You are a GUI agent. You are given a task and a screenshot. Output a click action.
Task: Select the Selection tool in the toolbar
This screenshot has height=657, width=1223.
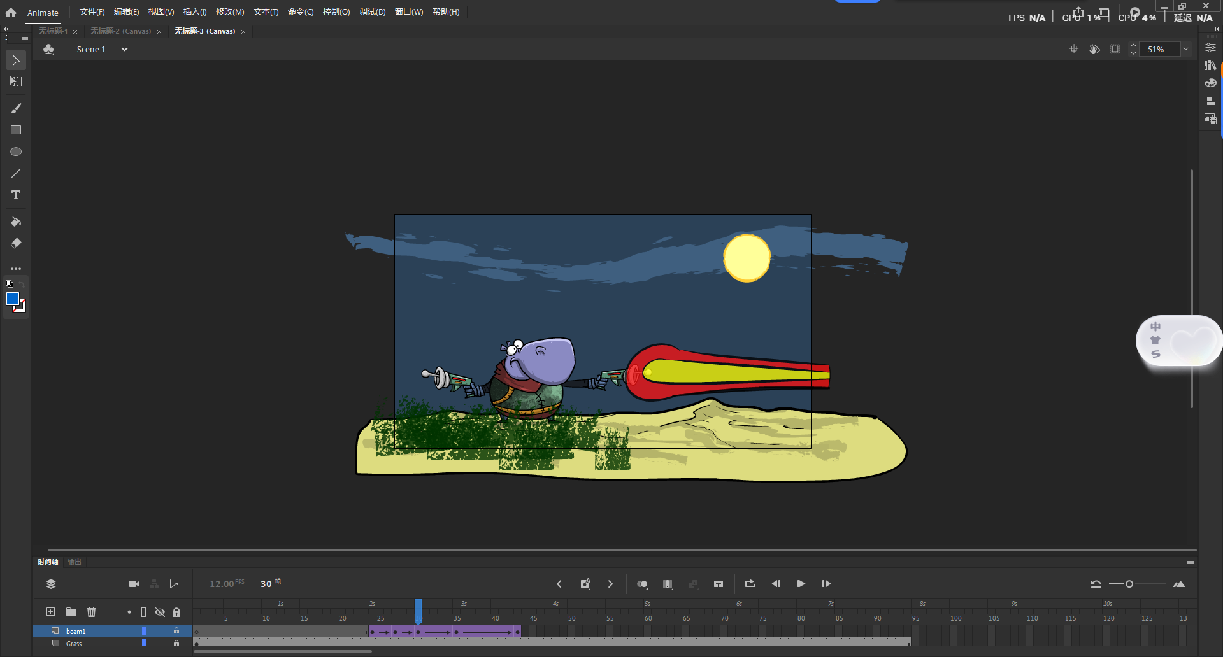click(16, 60)
